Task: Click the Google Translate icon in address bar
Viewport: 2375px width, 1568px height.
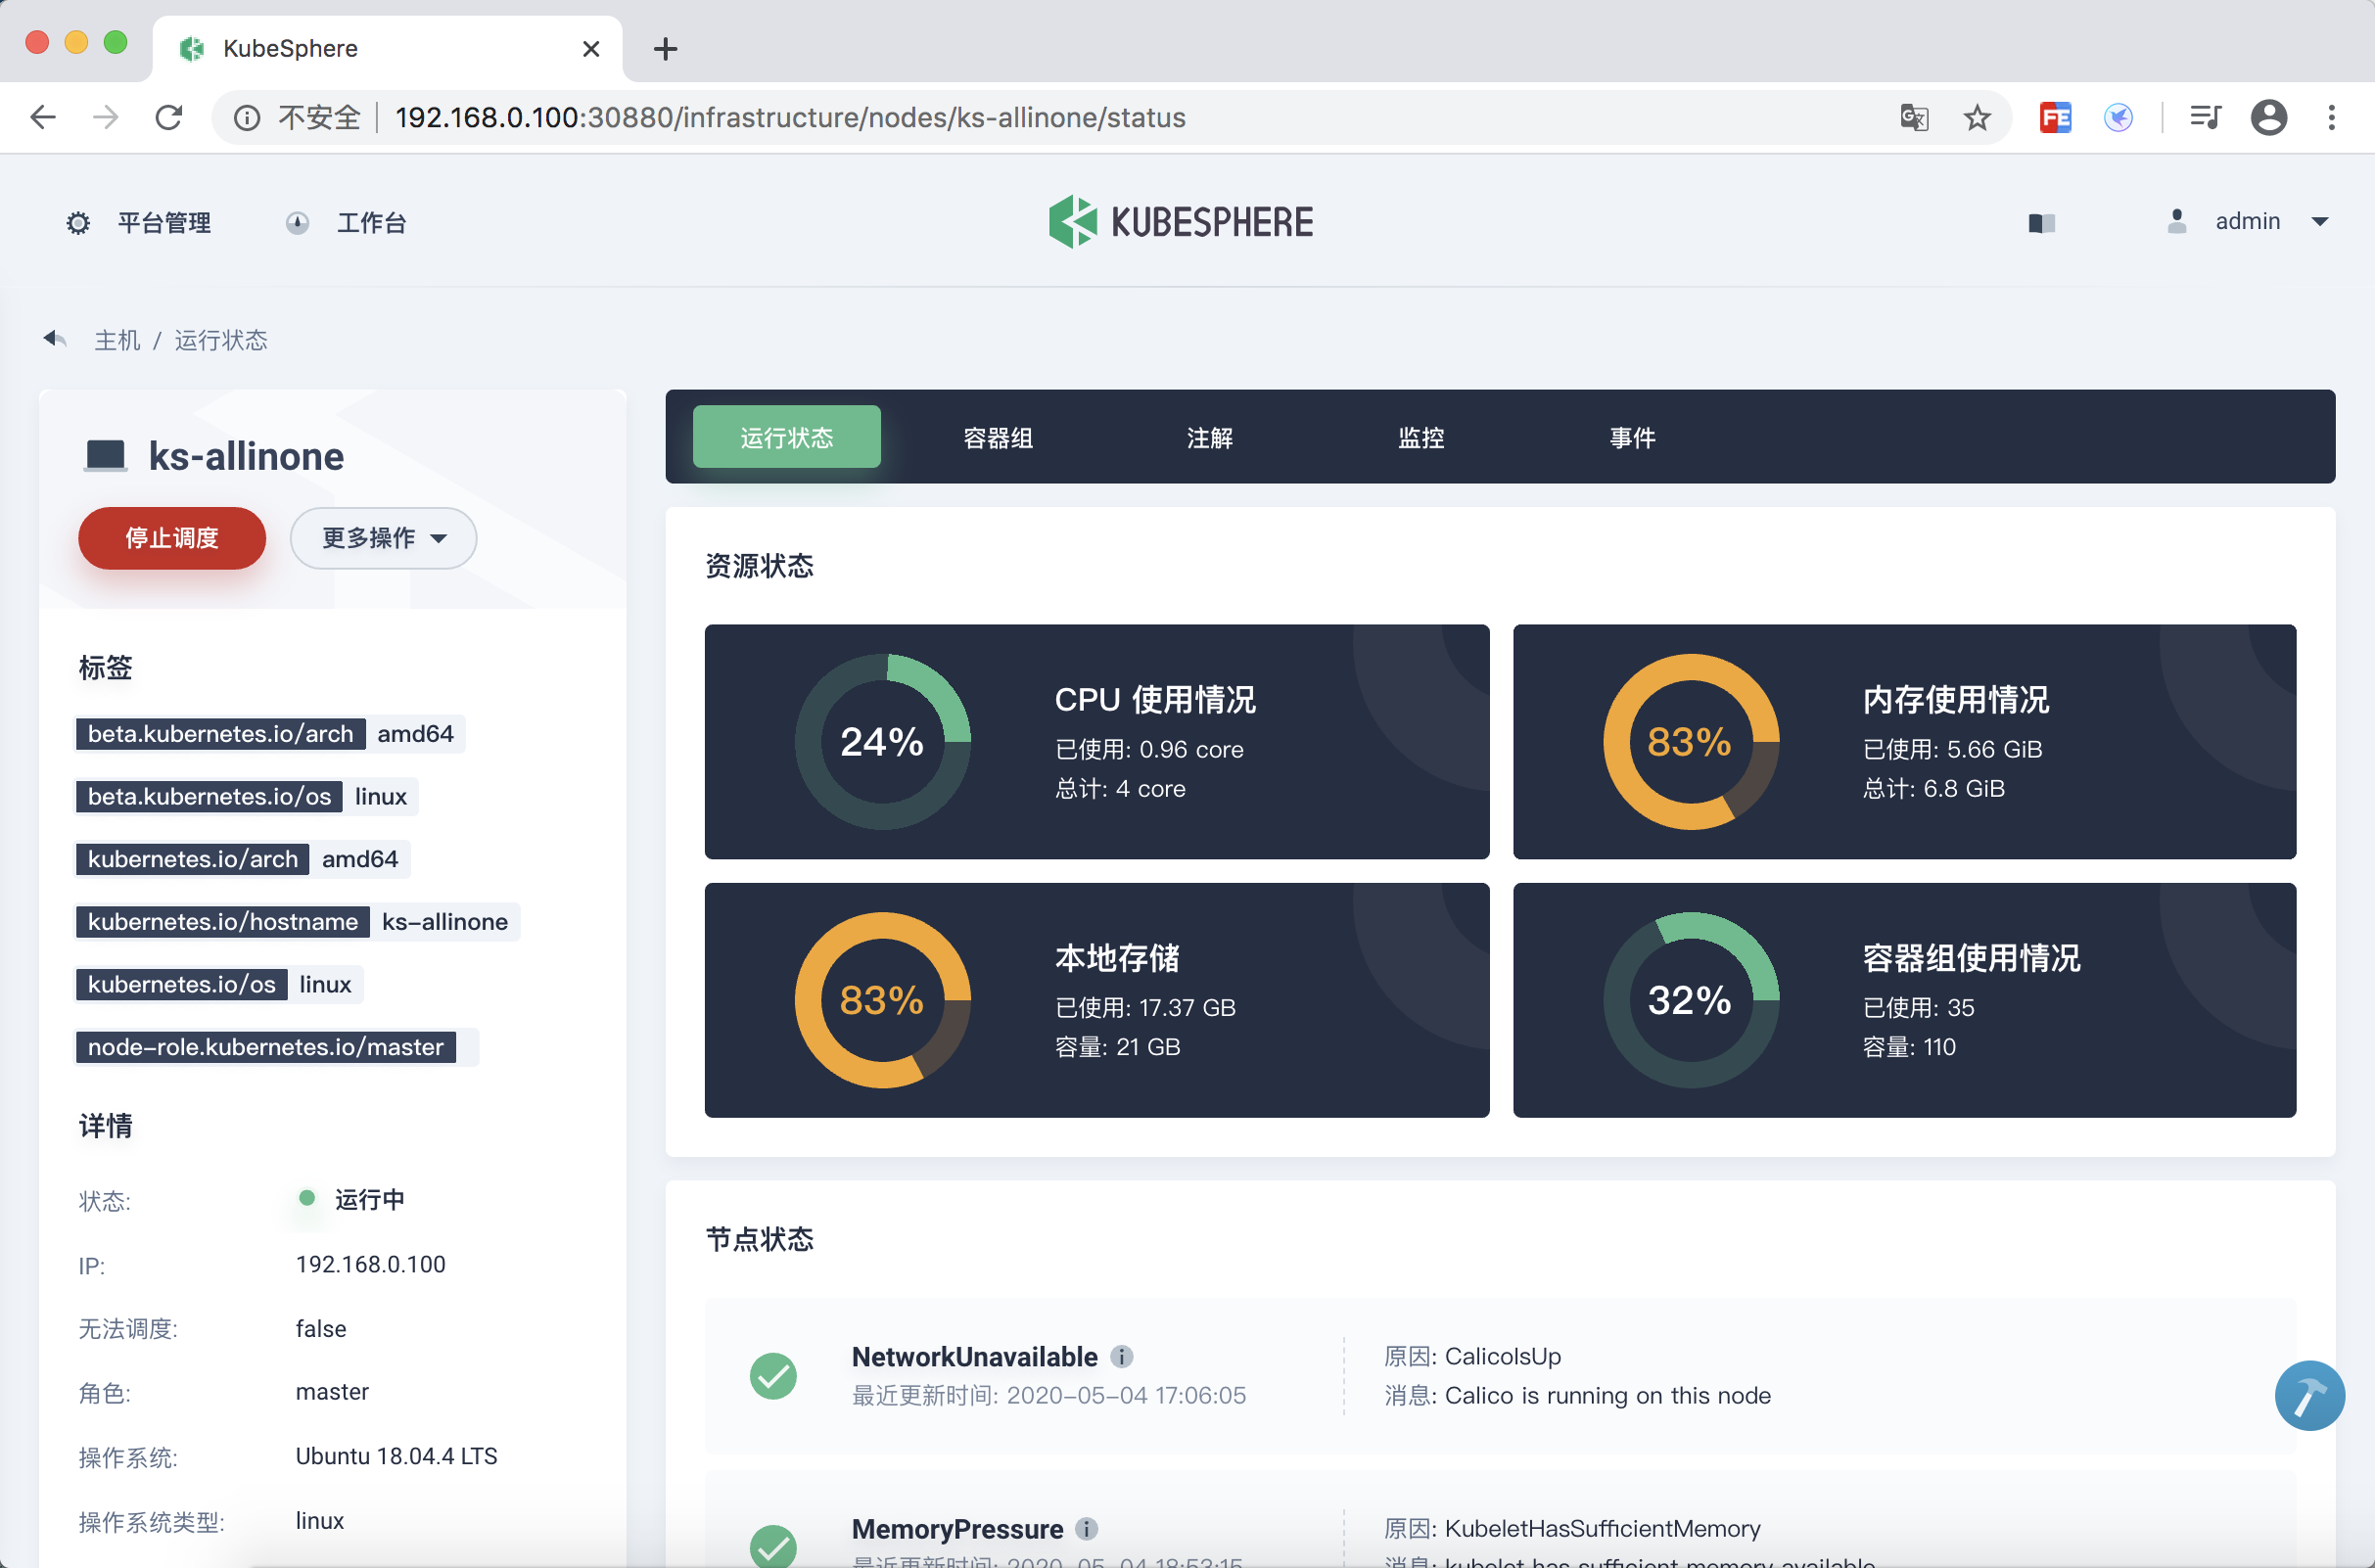Action: point(1913,118)
